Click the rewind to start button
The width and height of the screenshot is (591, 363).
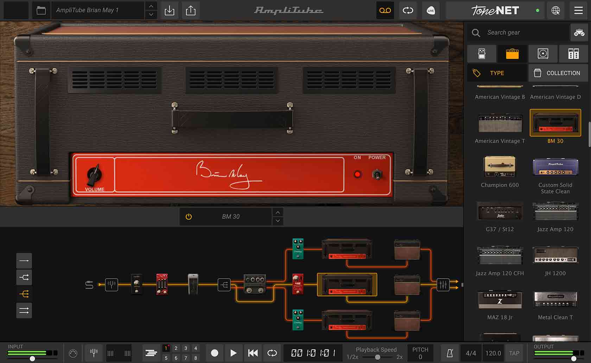[253, 353]
